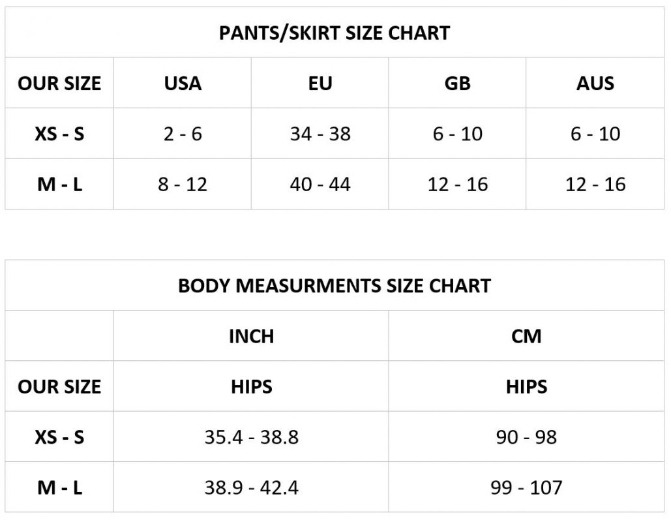Click the HIPS label under INCH

point(251,386)
